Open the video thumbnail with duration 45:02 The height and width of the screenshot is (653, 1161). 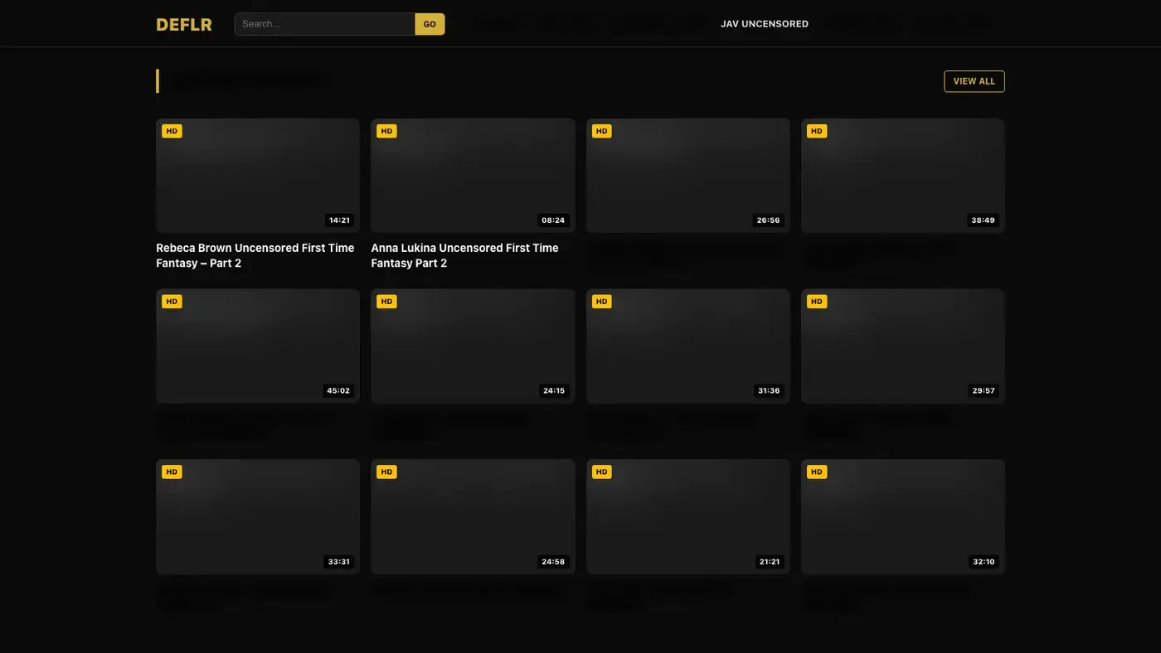pyautogui.click(x=258, y=346)
